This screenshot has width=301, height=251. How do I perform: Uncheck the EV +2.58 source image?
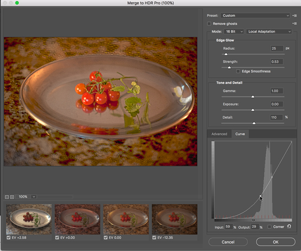(x=9, y=237)
